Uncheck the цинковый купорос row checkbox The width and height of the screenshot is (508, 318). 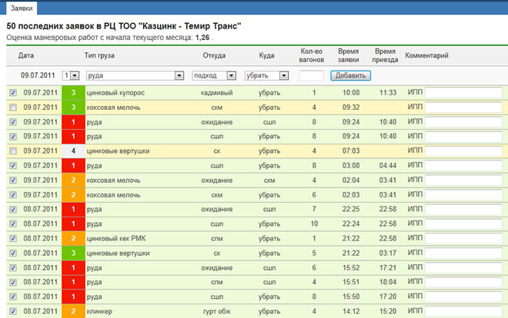(x=13, y=93)
